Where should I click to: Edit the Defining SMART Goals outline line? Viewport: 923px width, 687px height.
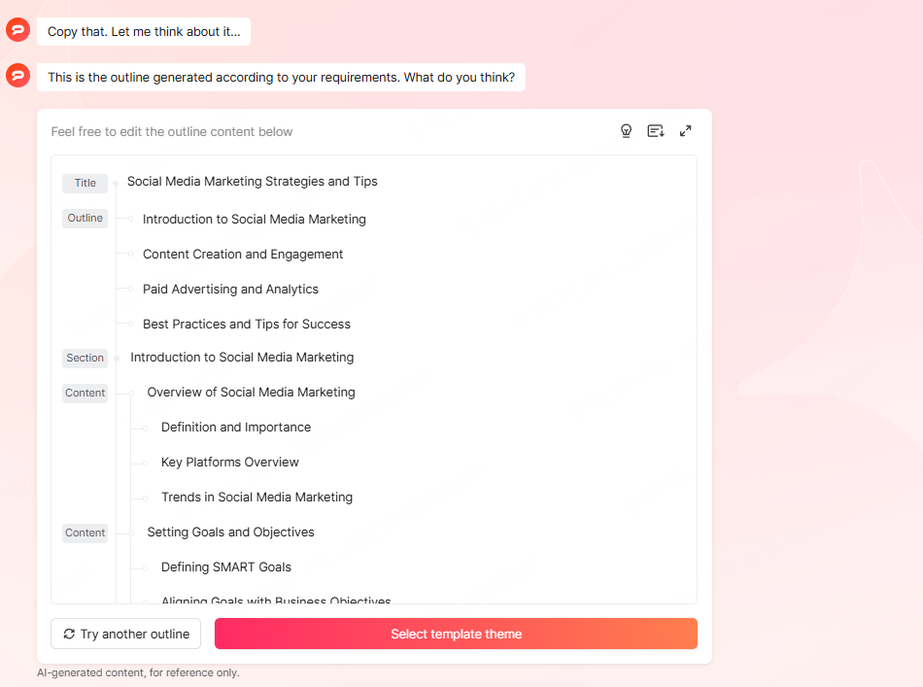tap(227, 567)
